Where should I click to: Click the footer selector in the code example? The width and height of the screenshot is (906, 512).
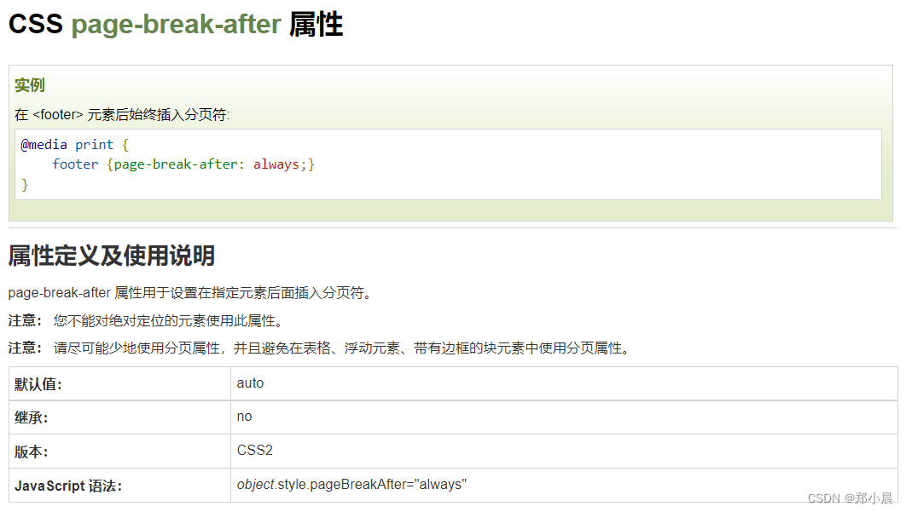coord(75,164)
